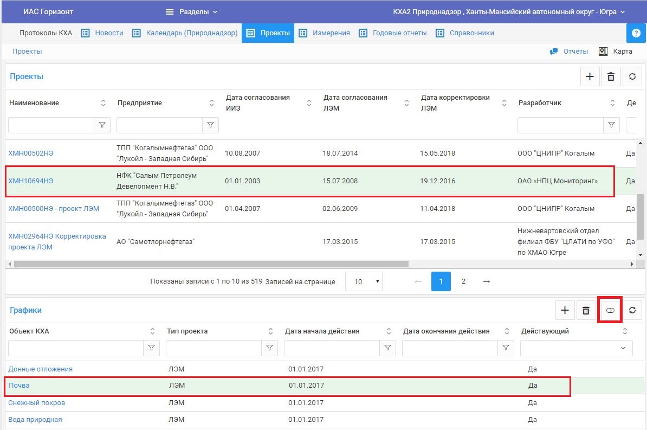Click filter icon for Тип проекта column
The image size is (647, 430).
tap(269, 348)
